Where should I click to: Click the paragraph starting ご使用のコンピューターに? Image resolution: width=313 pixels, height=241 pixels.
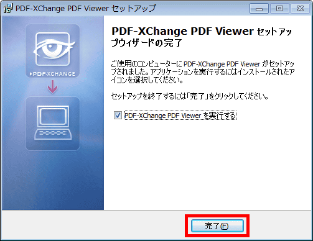(203, 72)
